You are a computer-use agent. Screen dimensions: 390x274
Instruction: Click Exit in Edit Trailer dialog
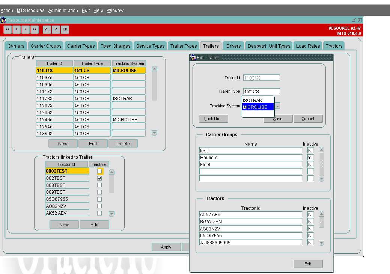point(308,264)
